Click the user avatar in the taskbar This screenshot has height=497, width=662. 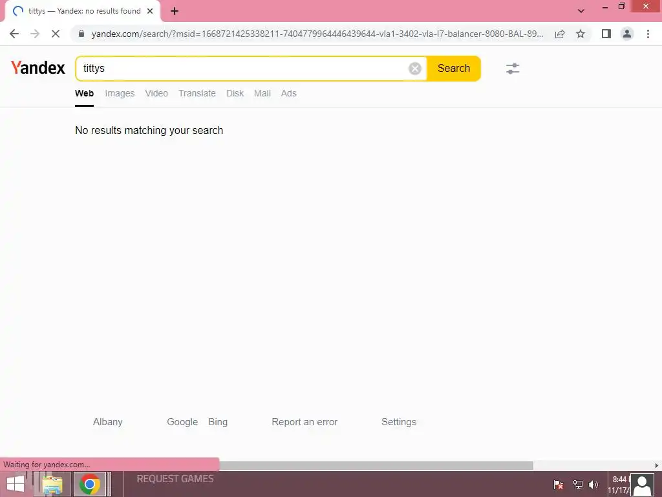[x=642, y=485]
